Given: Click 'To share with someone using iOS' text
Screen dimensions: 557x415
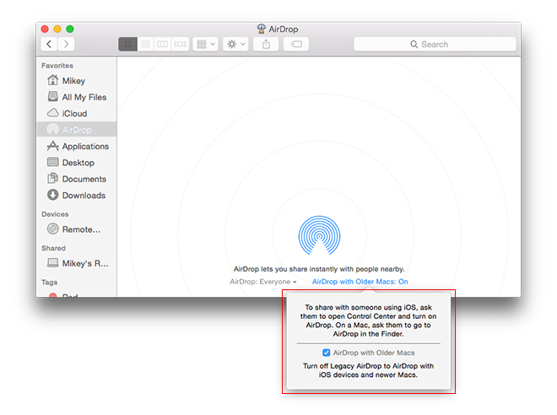Looking at the screenshot, I should [368, 321].
